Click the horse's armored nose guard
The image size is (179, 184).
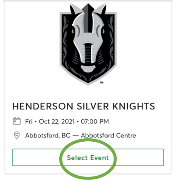88,53
